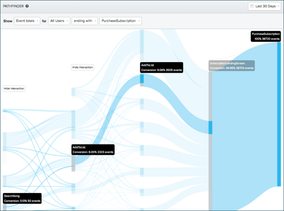Select the AddToList 6.00% conversion label
This screenshot has width=284, height=211.
[x=93, y=149]
